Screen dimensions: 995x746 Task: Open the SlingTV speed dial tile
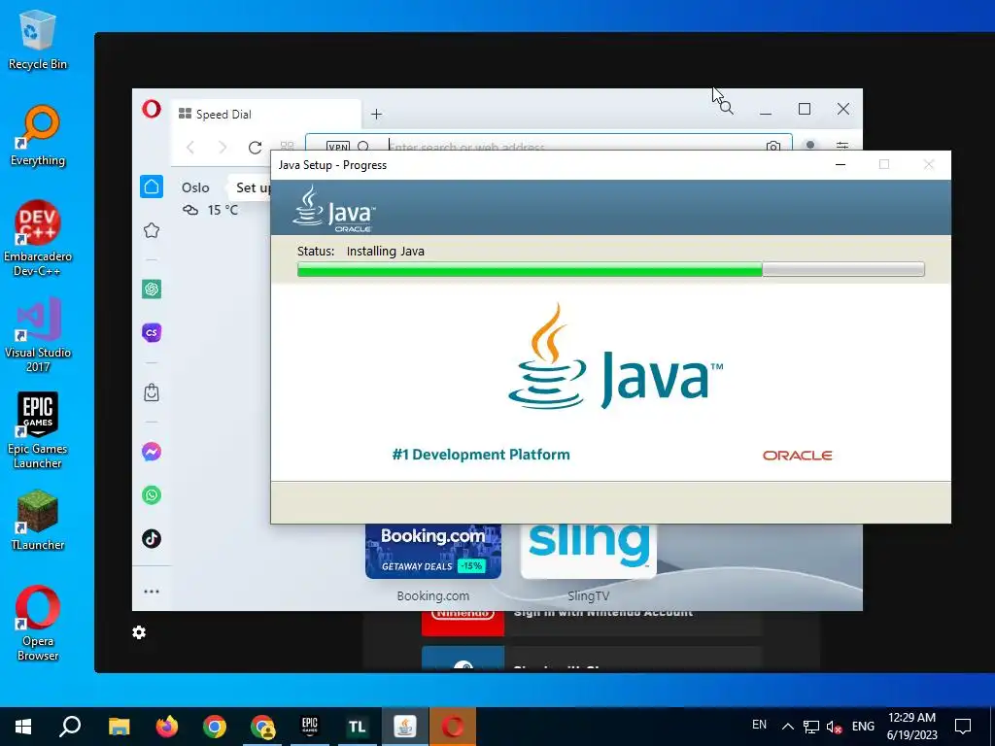tap(589, 551)
